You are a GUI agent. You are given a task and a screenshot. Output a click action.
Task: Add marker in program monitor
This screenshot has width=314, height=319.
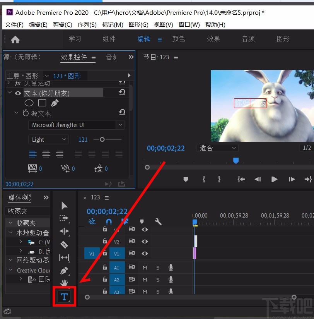coord(186,179)
